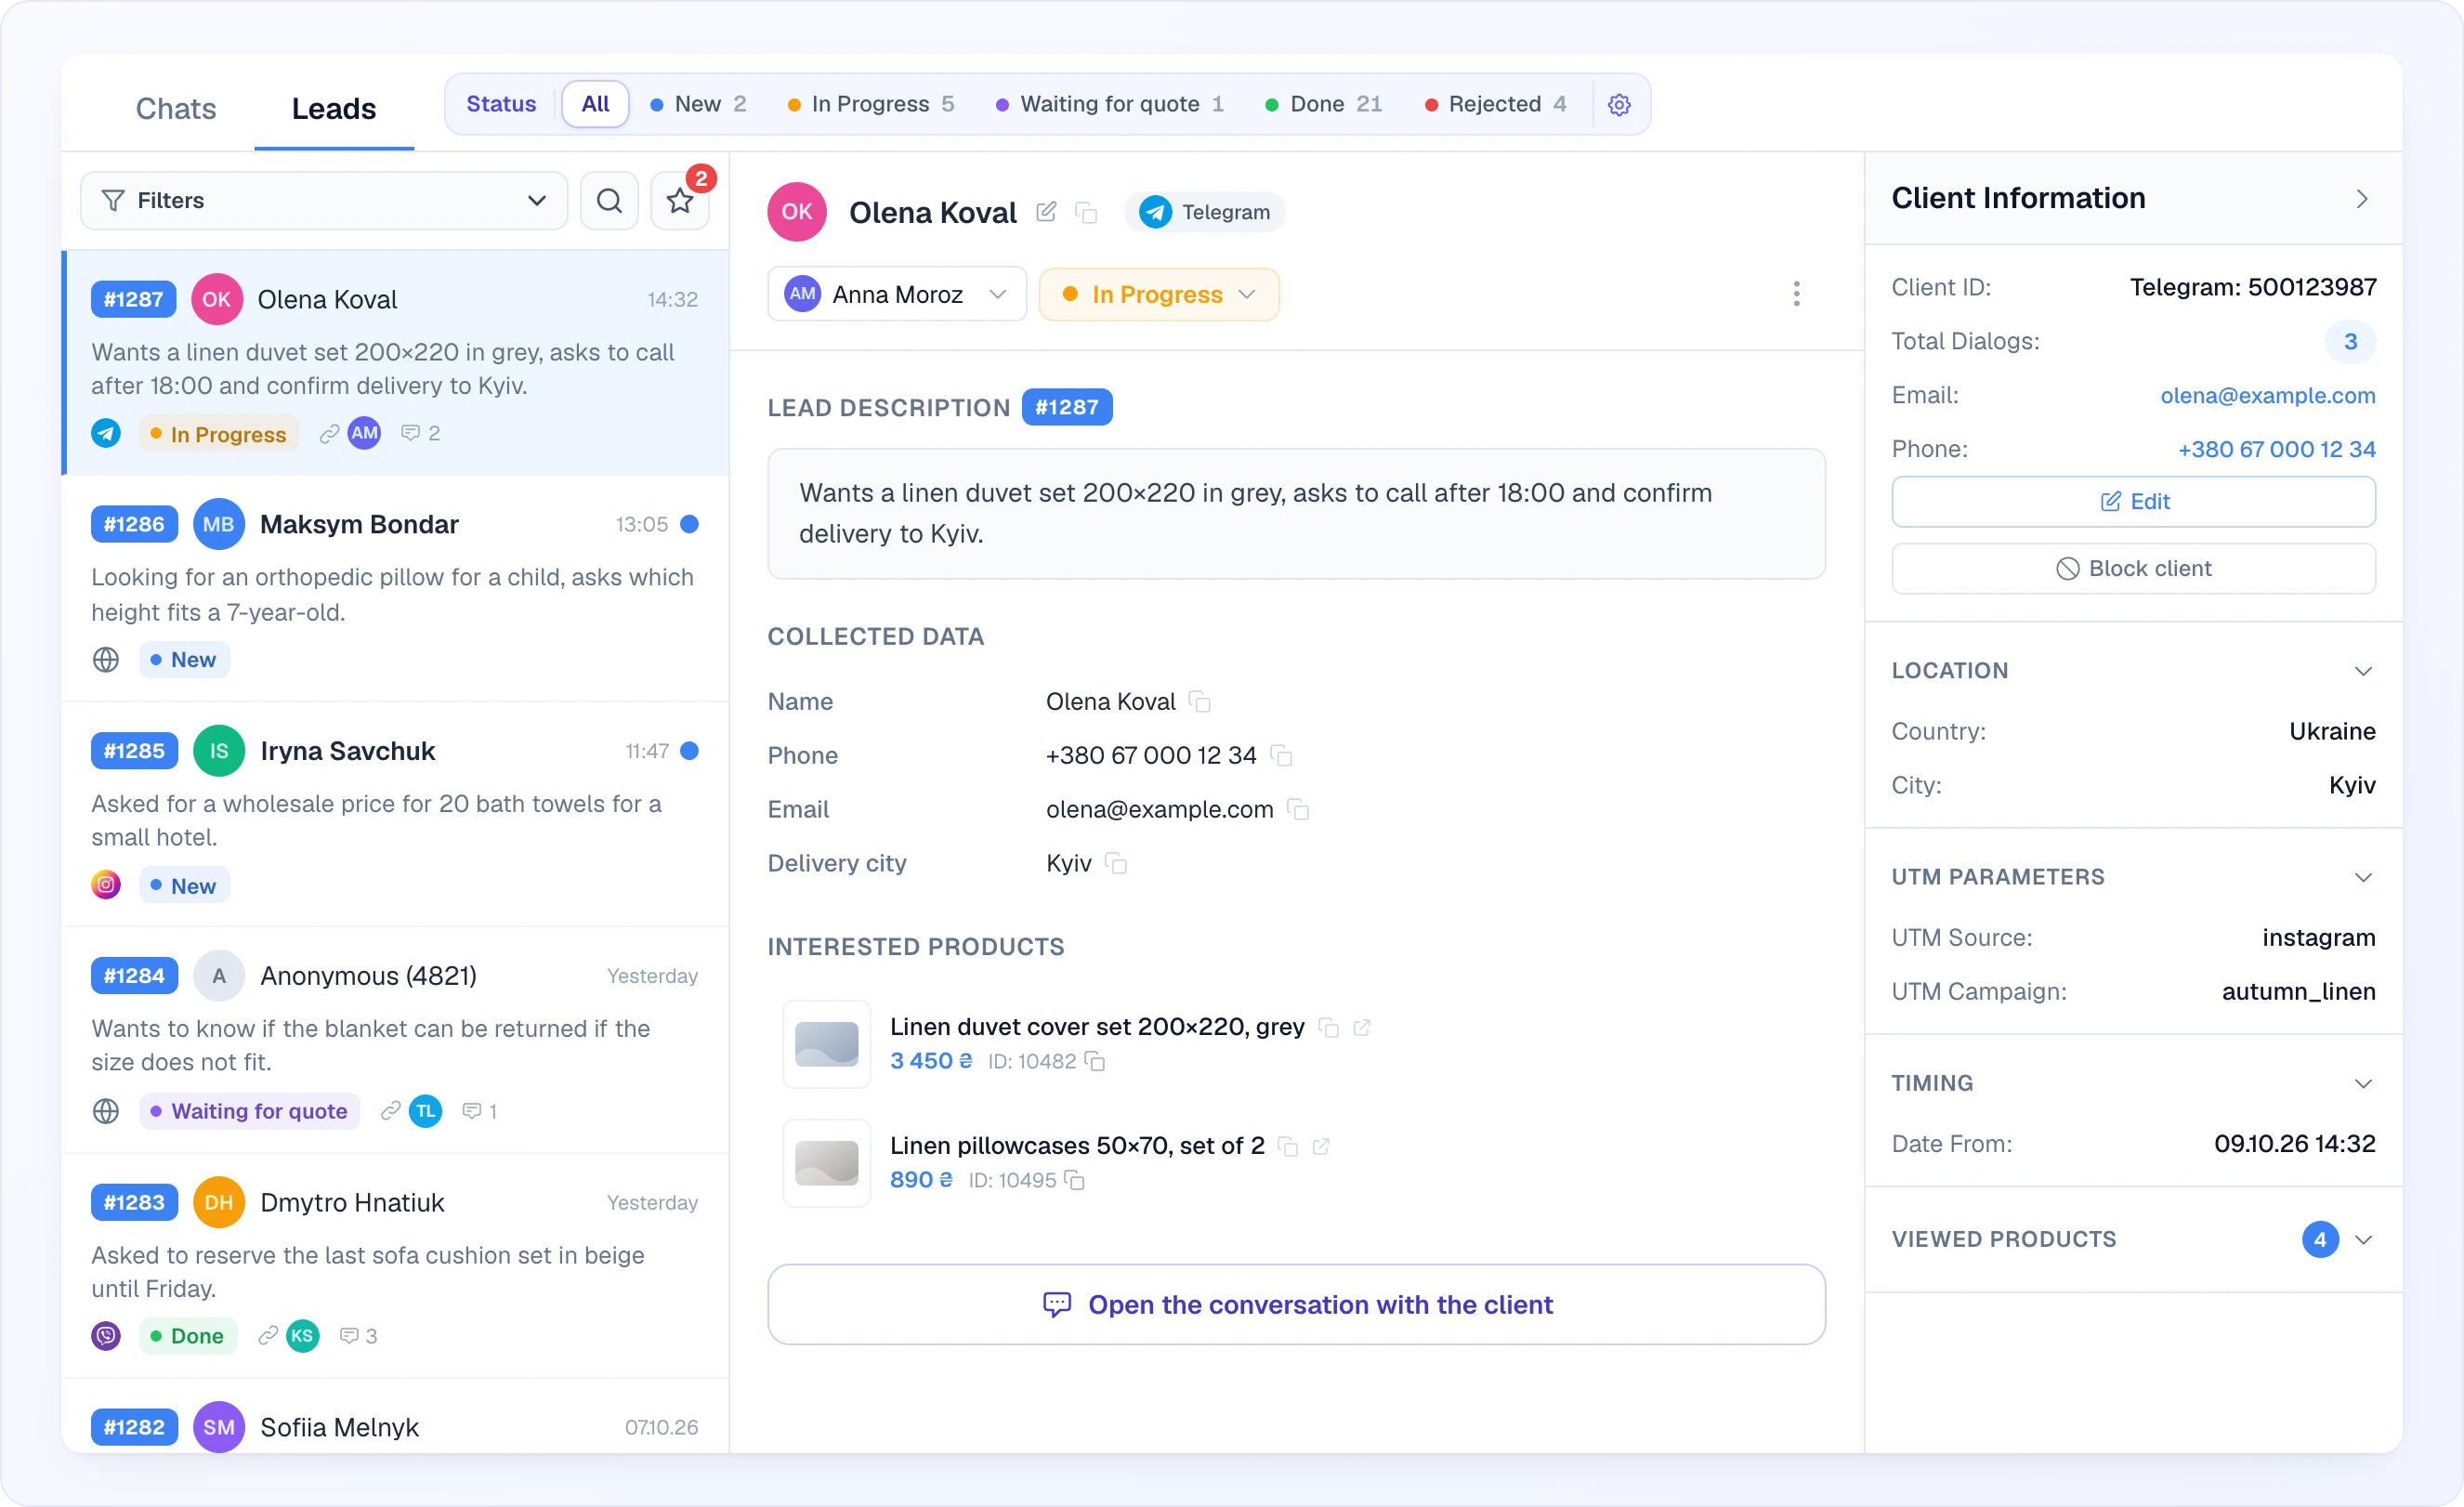Open the three-dot lead options menu

tap(1796, 294)
